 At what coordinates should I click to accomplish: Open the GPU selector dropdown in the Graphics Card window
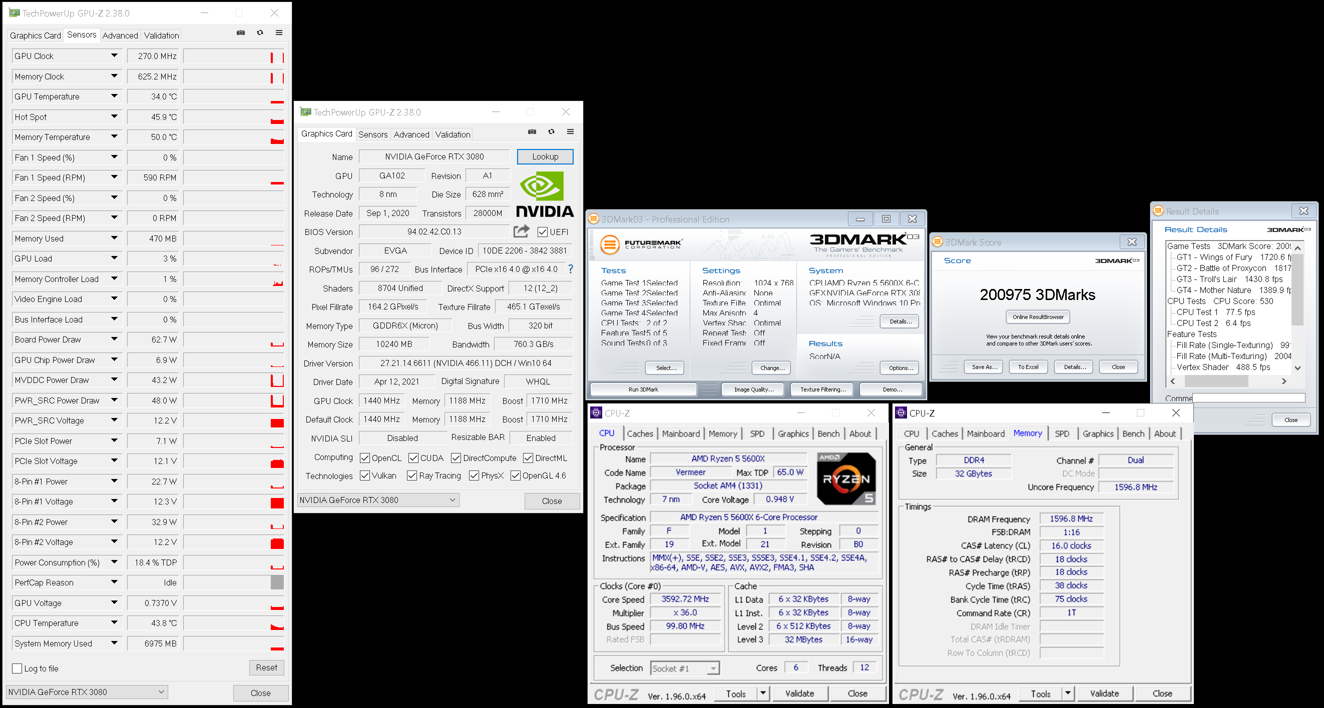point(378,500)
